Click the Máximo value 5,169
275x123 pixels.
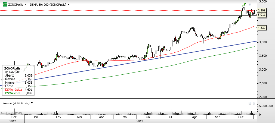tap(28, 79)
